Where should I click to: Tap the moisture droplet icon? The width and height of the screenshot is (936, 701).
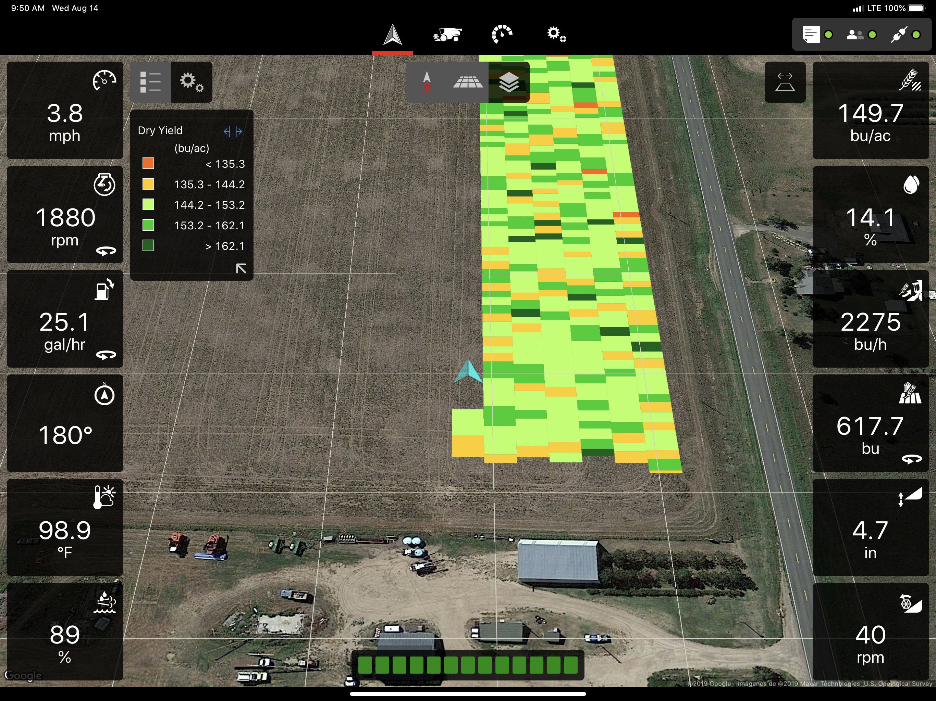pos(911,185)
